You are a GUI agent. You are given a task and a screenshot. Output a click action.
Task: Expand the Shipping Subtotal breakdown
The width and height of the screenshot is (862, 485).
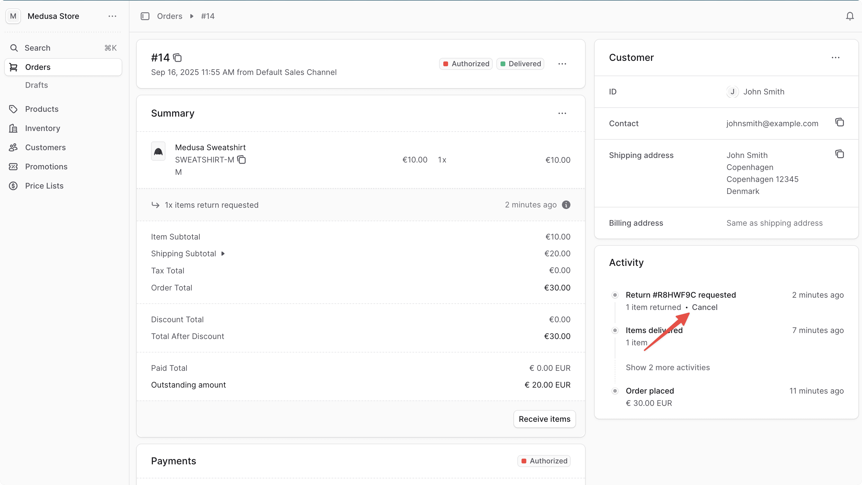tap(223, 253)
